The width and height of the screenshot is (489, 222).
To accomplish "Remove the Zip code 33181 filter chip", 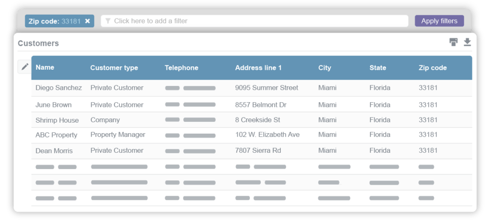I will [88, 21].
